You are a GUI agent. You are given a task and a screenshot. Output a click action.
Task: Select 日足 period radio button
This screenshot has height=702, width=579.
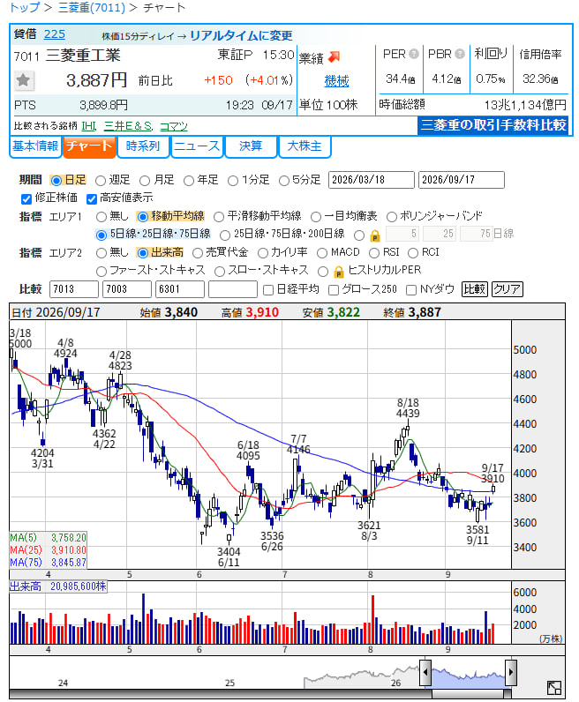pos(56,181)
